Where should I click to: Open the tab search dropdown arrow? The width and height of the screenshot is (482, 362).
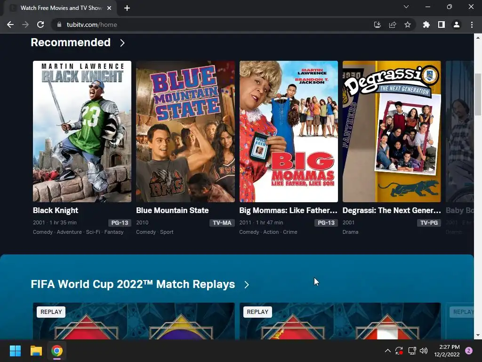[x=406, y=7]
